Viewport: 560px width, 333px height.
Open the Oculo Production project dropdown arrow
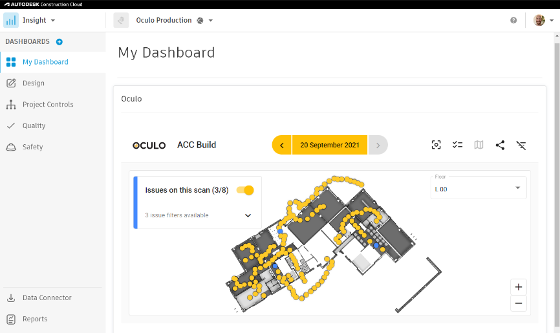[x=211, y=20]
